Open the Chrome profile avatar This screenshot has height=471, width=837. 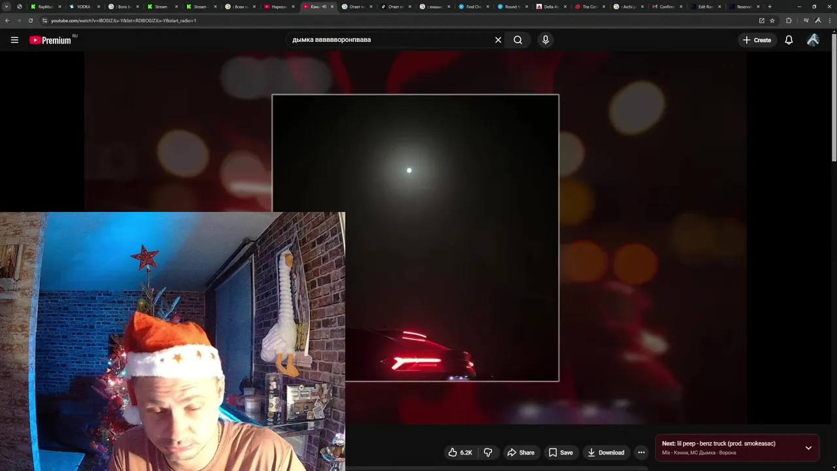pyautogui.click(x=817, y=20)
